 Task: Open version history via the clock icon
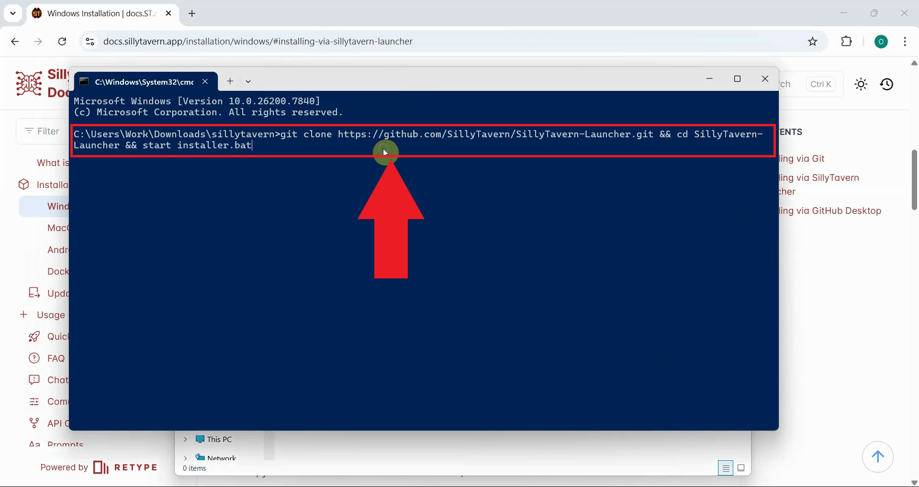887,84
